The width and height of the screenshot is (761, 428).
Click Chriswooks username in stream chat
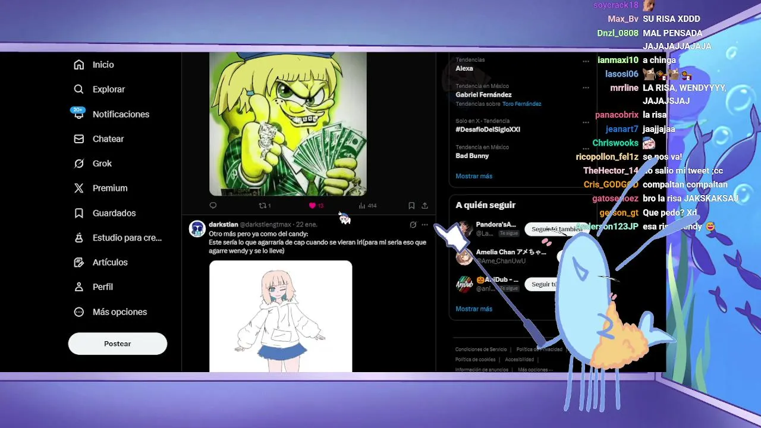615,143
